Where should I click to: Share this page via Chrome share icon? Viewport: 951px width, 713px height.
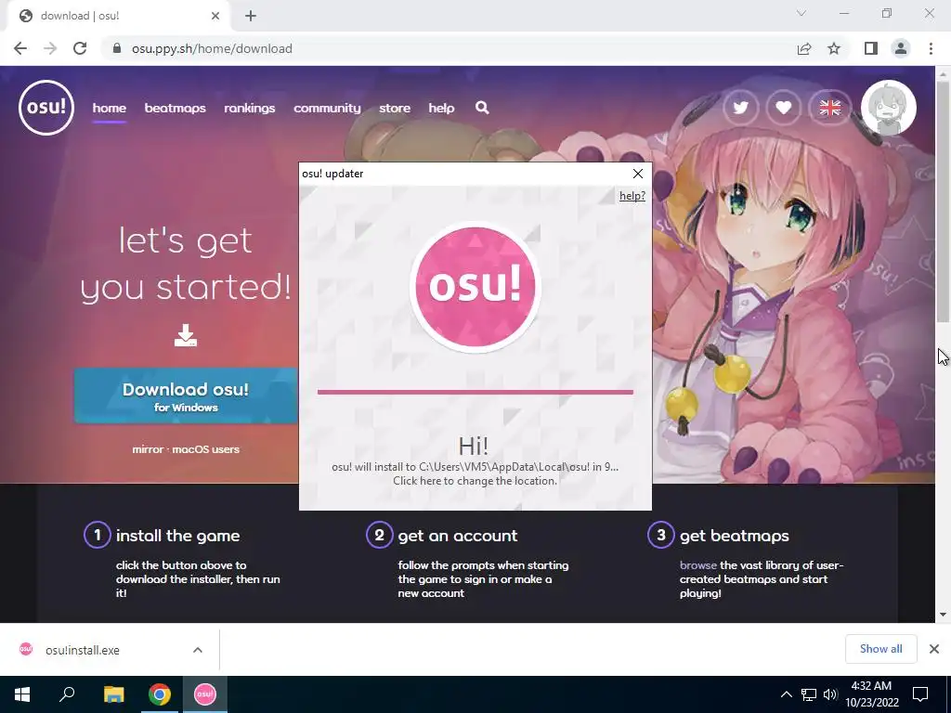tap(804, 48)
